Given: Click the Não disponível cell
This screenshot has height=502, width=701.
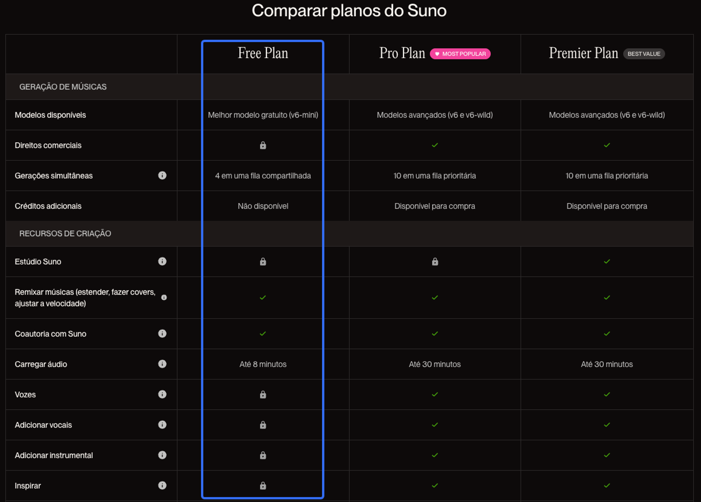Looking at the screenshot, I should pos(263,206).
